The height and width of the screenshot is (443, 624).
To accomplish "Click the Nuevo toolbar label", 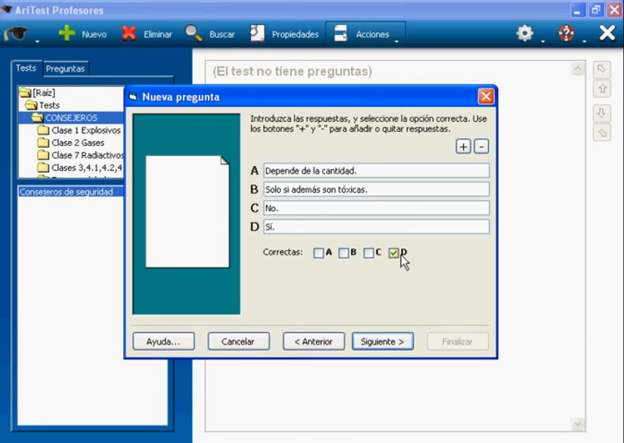I will tap(94, 34).
